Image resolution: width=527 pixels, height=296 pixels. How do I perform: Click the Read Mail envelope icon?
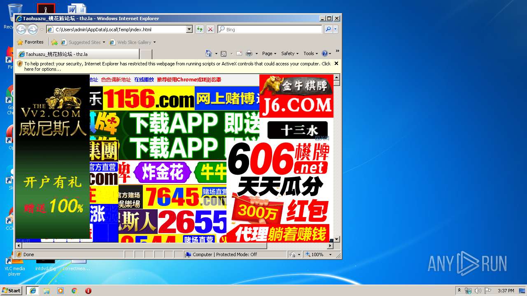239,53
